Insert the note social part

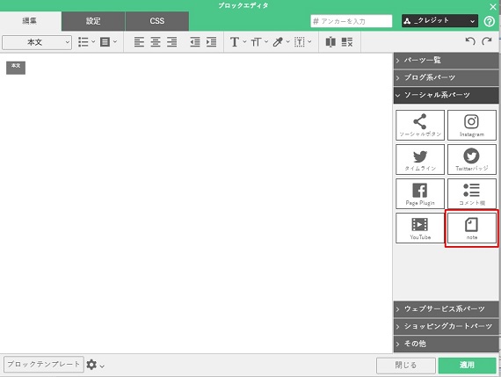[x=472, y=228]
